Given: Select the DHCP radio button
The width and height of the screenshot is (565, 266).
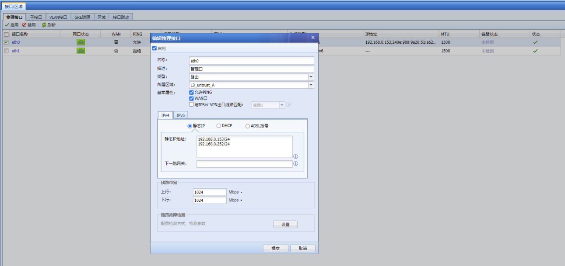Looking at the screenshot, I should [x=219, y=126].
